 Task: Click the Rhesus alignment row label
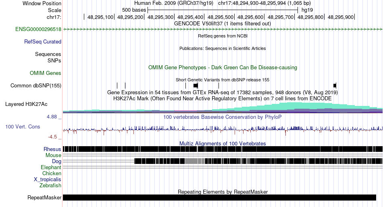pos(52,149)
